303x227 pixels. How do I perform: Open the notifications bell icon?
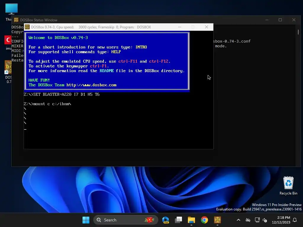(x=295, y=220)
